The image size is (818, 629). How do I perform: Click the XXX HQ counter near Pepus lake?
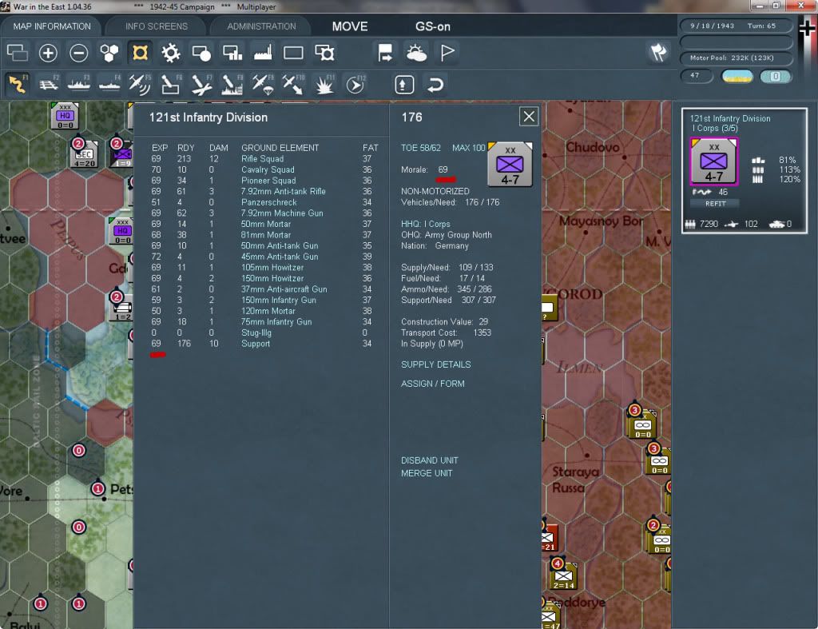[122, 231]
